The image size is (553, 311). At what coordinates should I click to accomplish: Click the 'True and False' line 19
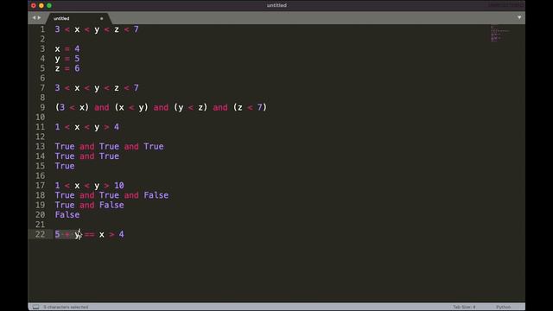tap(90, 206)
